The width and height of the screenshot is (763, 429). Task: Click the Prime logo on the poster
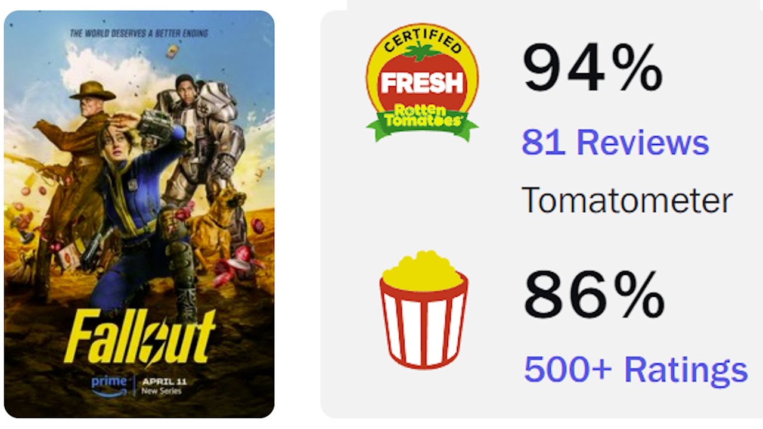pos(110,384)
